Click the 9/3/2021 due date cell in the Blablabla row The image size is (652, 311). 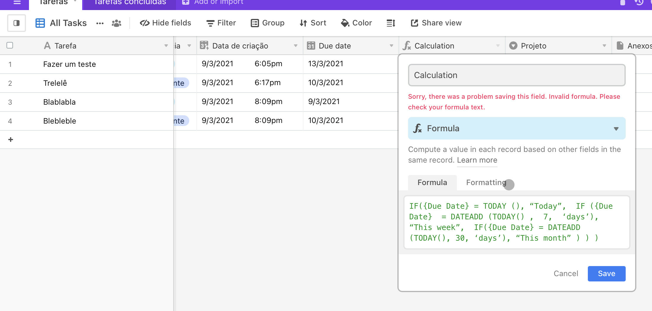[351, 102]
